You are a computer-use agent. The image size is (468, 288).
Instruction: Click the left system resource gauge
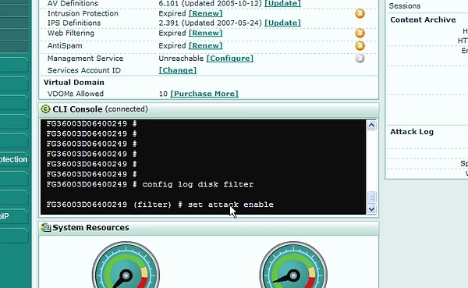pos(126,265)
